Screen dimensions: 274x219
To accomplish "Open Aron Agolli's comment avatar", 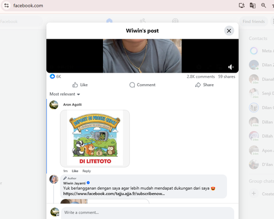I will coord(54,105).
